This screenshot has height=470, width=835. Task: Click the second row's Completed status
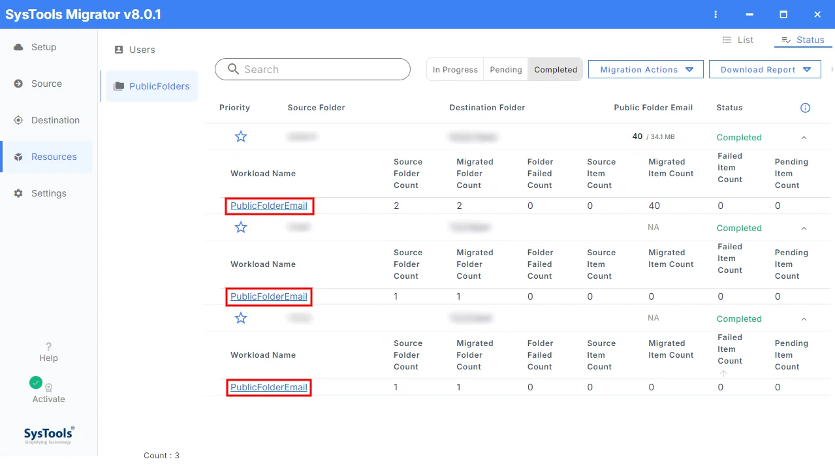[x=739, y=228]
